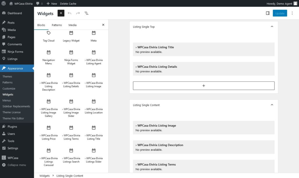This screenshot has width=299, height=178.
Task: Click the Undo arrow icon
Action: click(x=69, y=13)
